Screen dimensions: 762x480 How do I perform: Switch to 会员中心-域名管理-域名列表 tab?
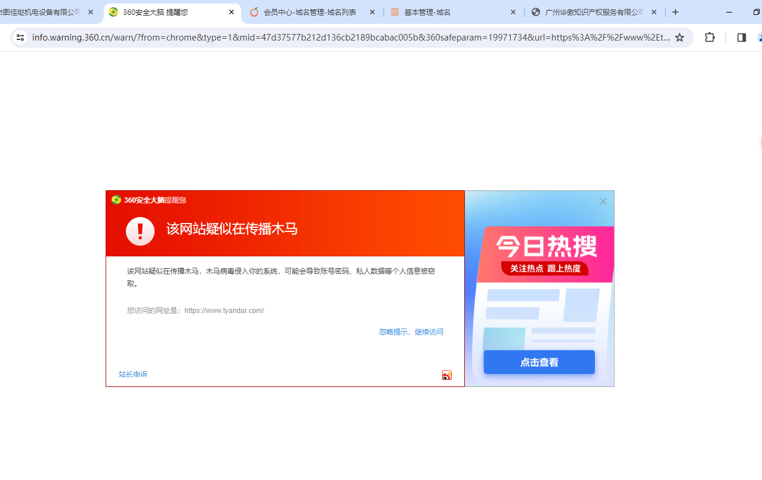[x=313, y=13]
